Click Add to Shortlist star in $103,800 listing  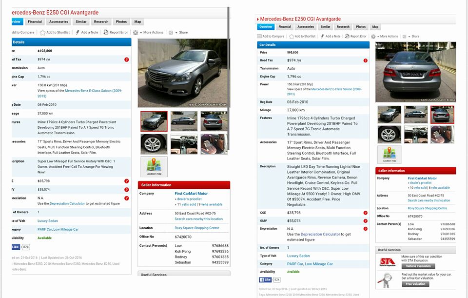point(43,33)
